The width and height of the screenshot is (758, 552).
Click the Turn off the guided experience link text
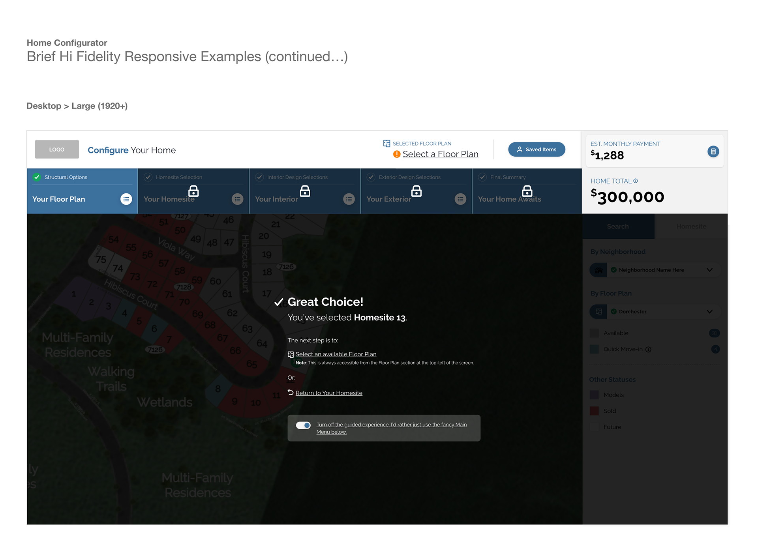coord(391,428)
